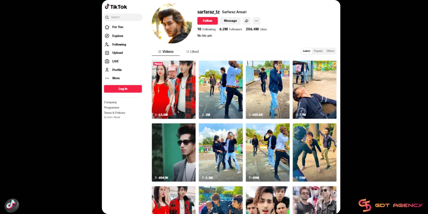428x214 pixels.
Task: Click the Profile person icon
Action: 107,70
